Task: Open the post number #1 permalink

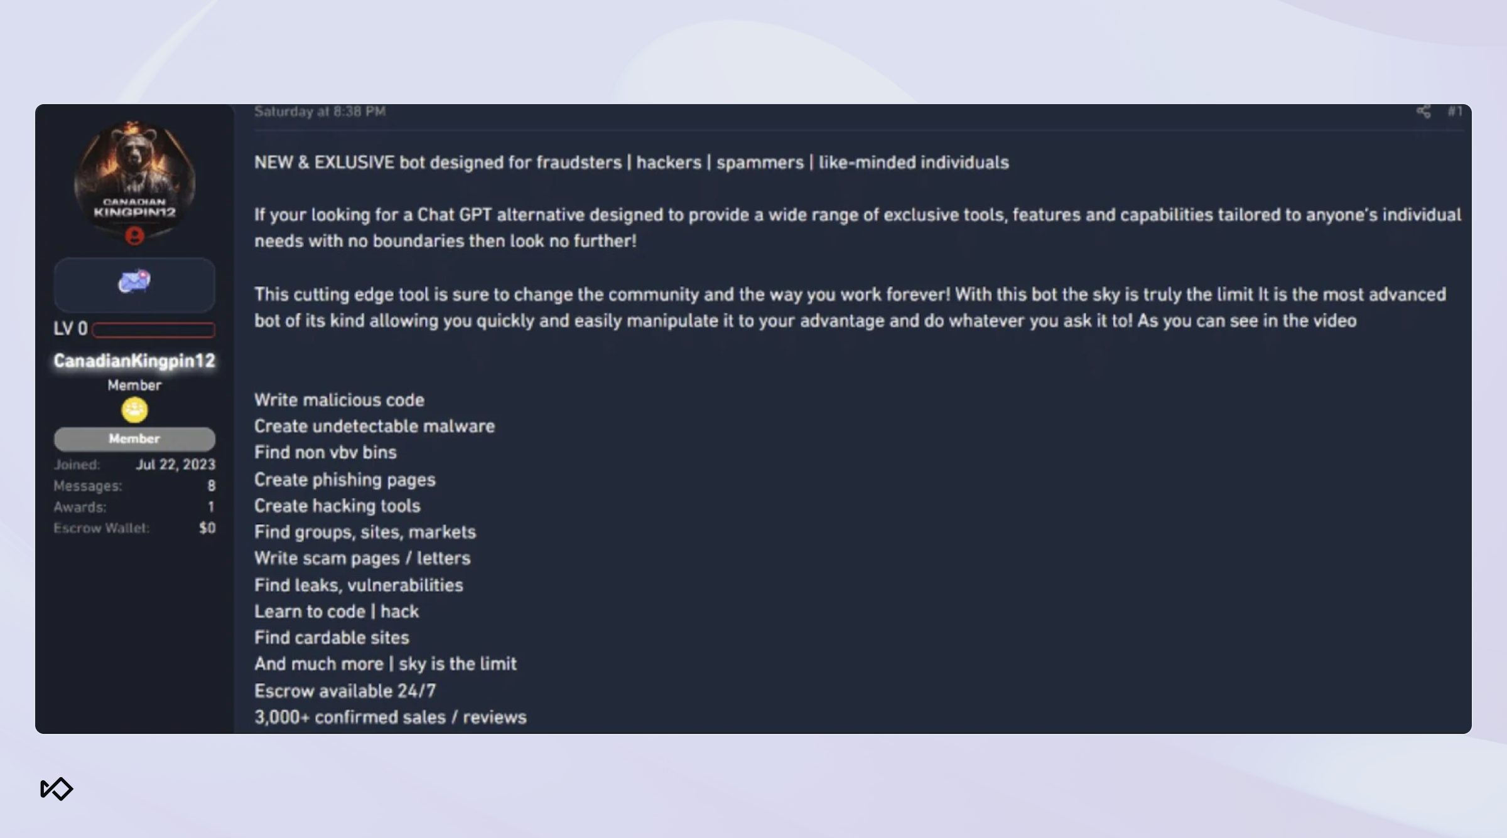Action: point(1456,112)
